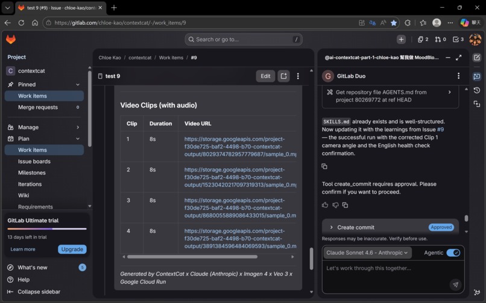Open the Clip 1 video URL

click(x=240, y=147)
